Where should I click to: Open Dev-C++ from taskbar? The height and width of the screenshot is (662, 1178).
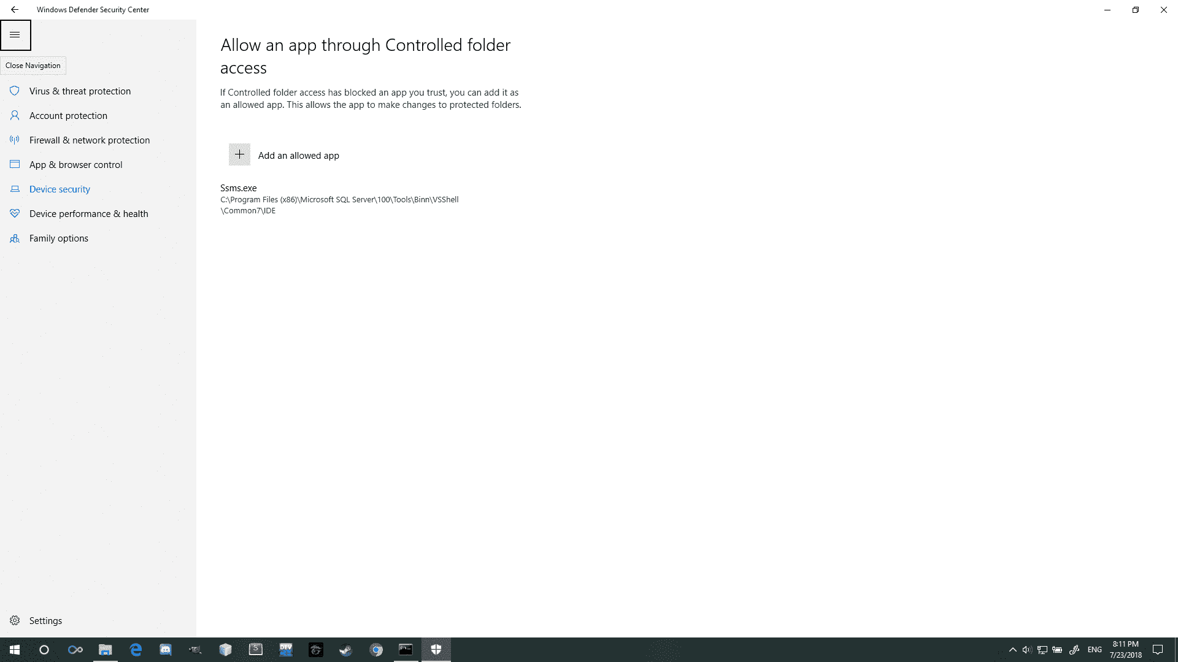pos(286,650)
